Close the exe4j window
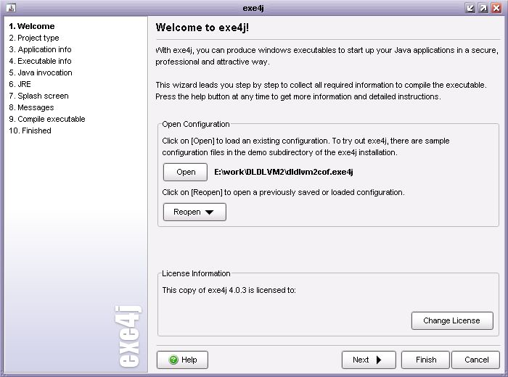 (x=496, y=8)
